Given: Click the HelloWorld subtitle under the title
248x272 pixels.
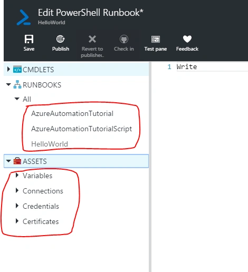Looking at the screenshot, I should [52, 23].
